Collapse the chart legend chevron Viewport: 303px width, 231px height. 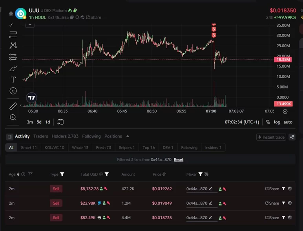point(30,24)
